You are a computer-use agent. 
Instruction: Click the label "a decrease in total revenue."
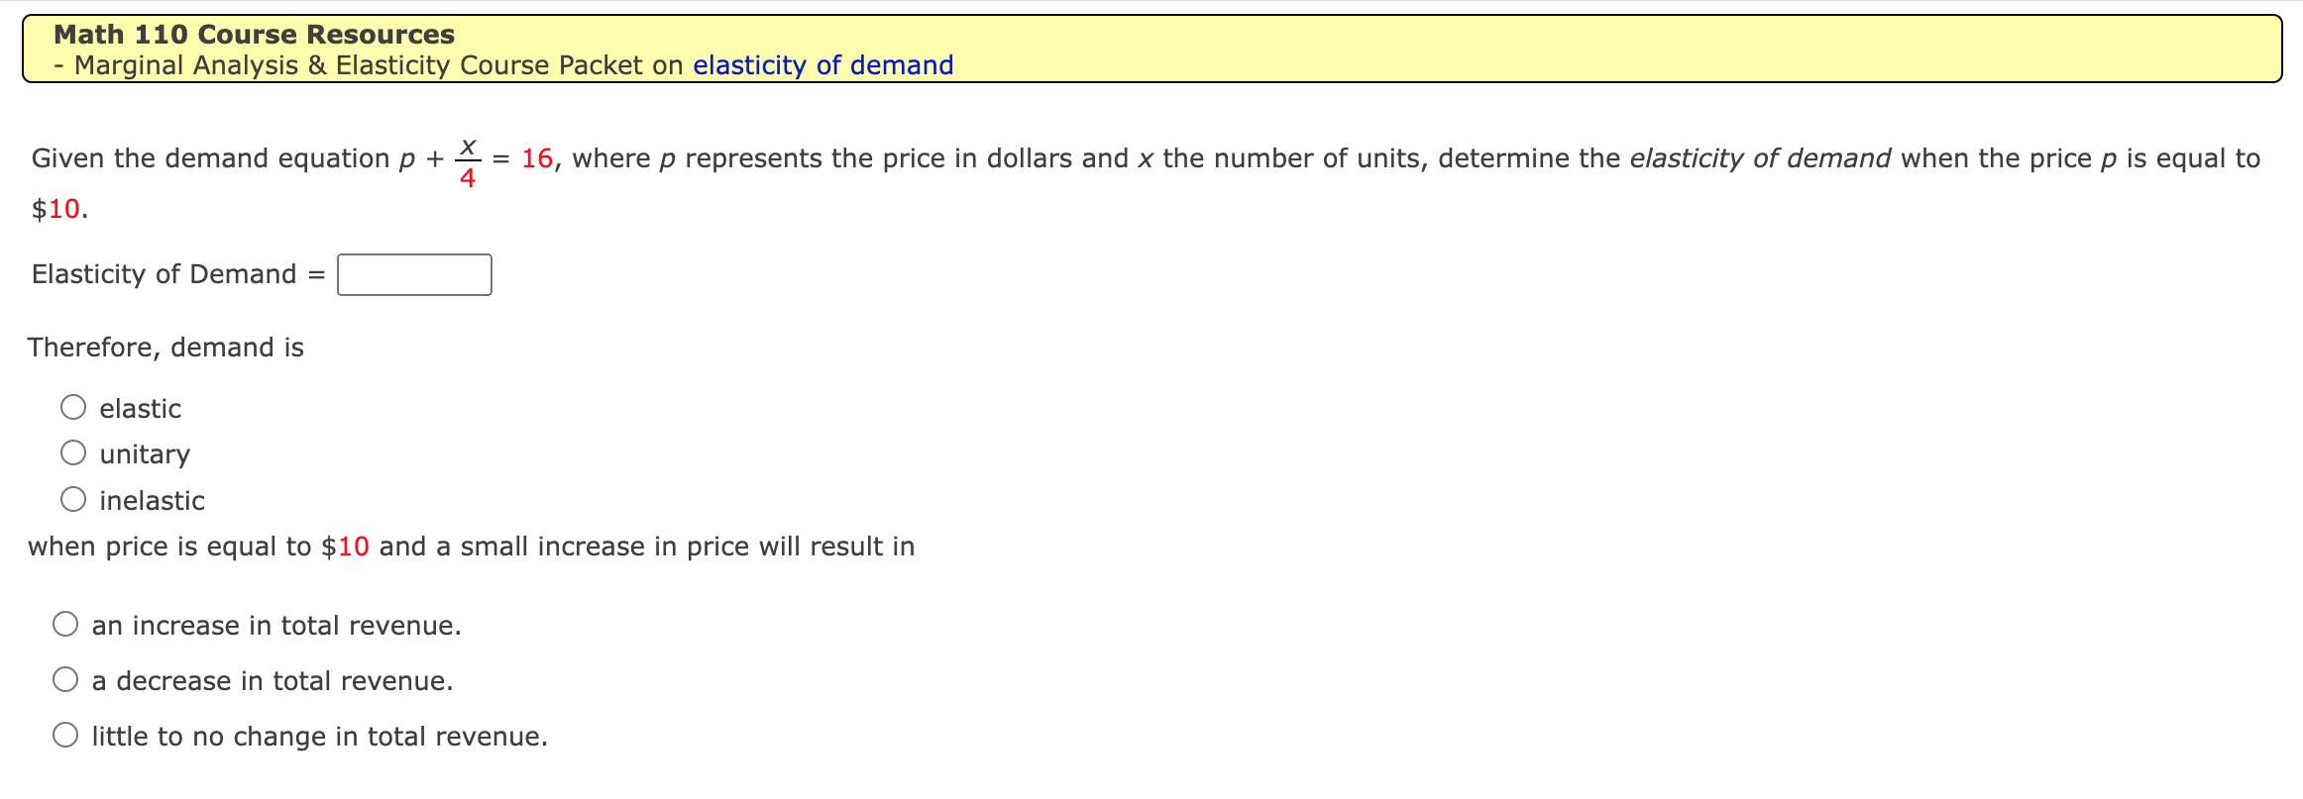click(272, 680)
